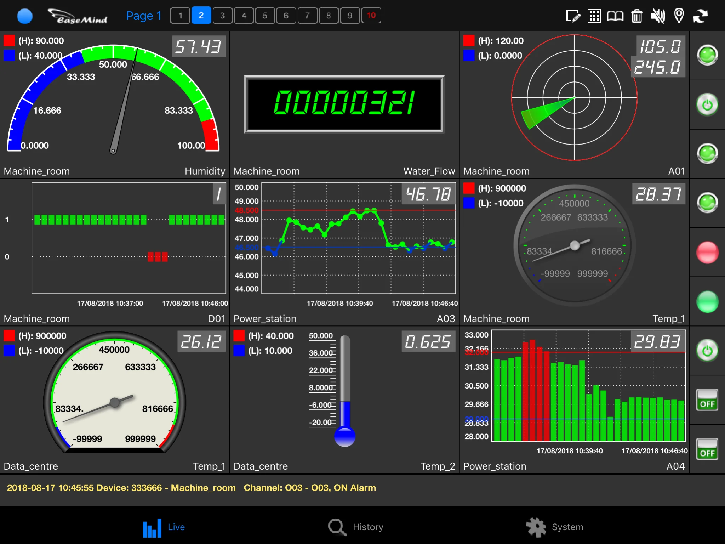Switch to page 3 tab
This screenshot has width=725, height=544.
point(222,16)
